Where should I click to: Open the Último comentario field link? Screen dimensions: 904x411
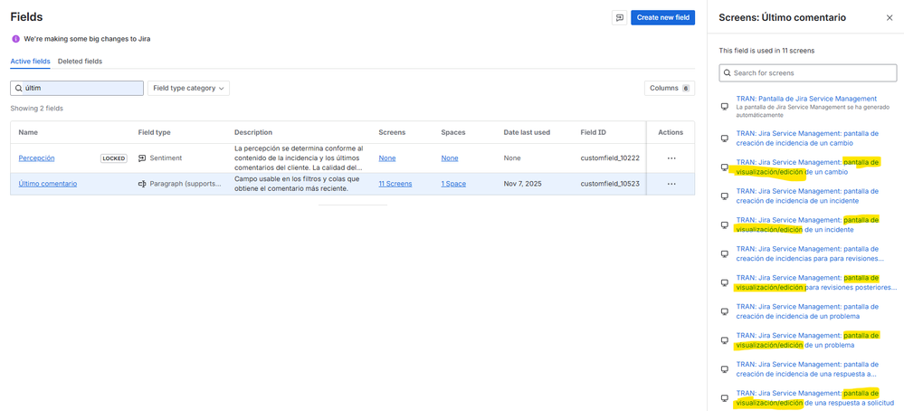[x=47, y=184]
